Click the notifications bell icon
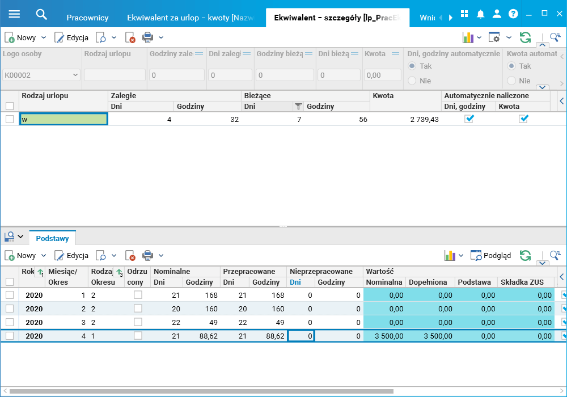 (480, 14)
